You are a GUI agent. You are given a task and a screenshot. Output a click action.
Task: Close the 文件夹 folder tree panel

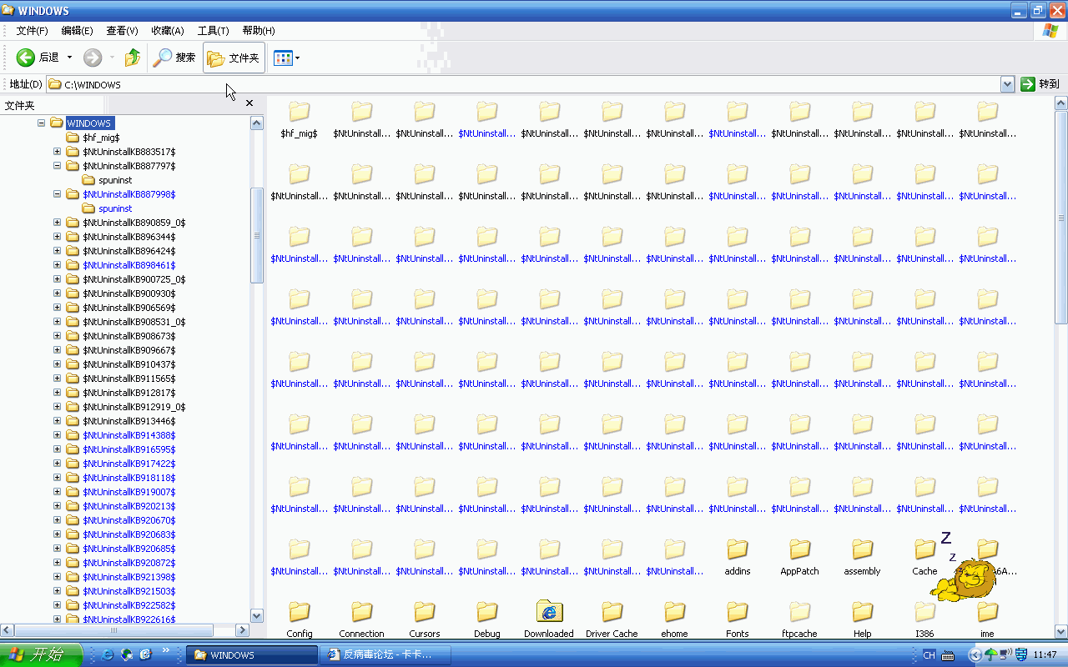(249, 103)
